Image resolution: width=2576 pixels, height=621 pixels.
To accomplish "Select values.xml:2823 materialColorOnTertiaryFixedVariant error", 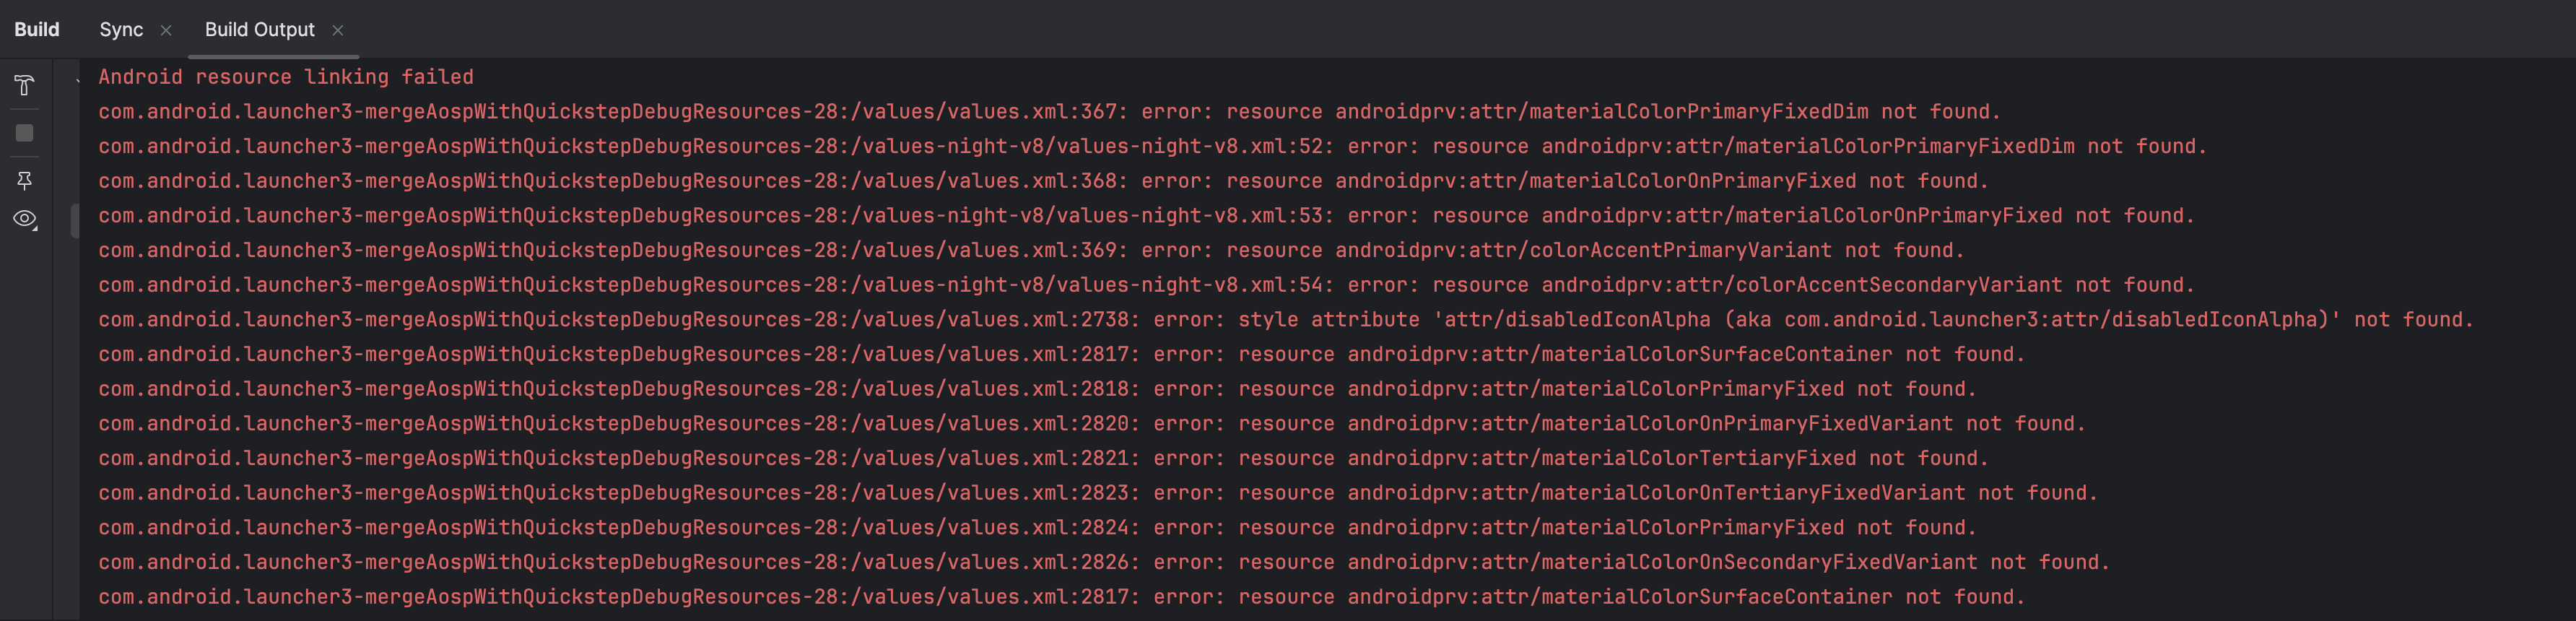I will [1098, 493].
